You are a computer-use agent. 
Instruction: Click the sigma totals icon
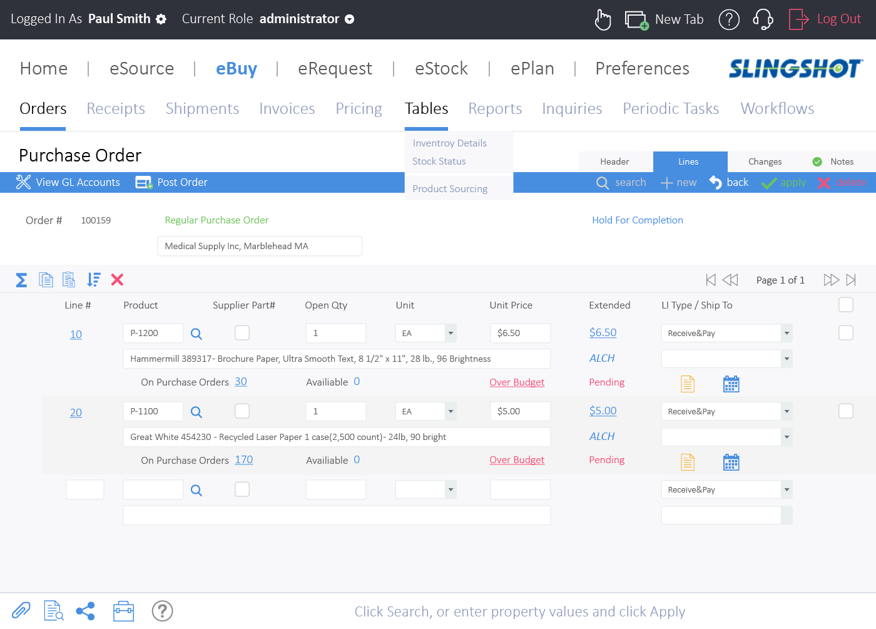(21, 280)
